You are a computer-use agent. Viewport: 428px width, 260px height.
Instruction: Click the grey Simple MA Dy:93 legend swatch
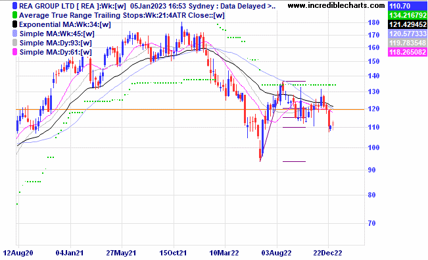coord(14,43)
